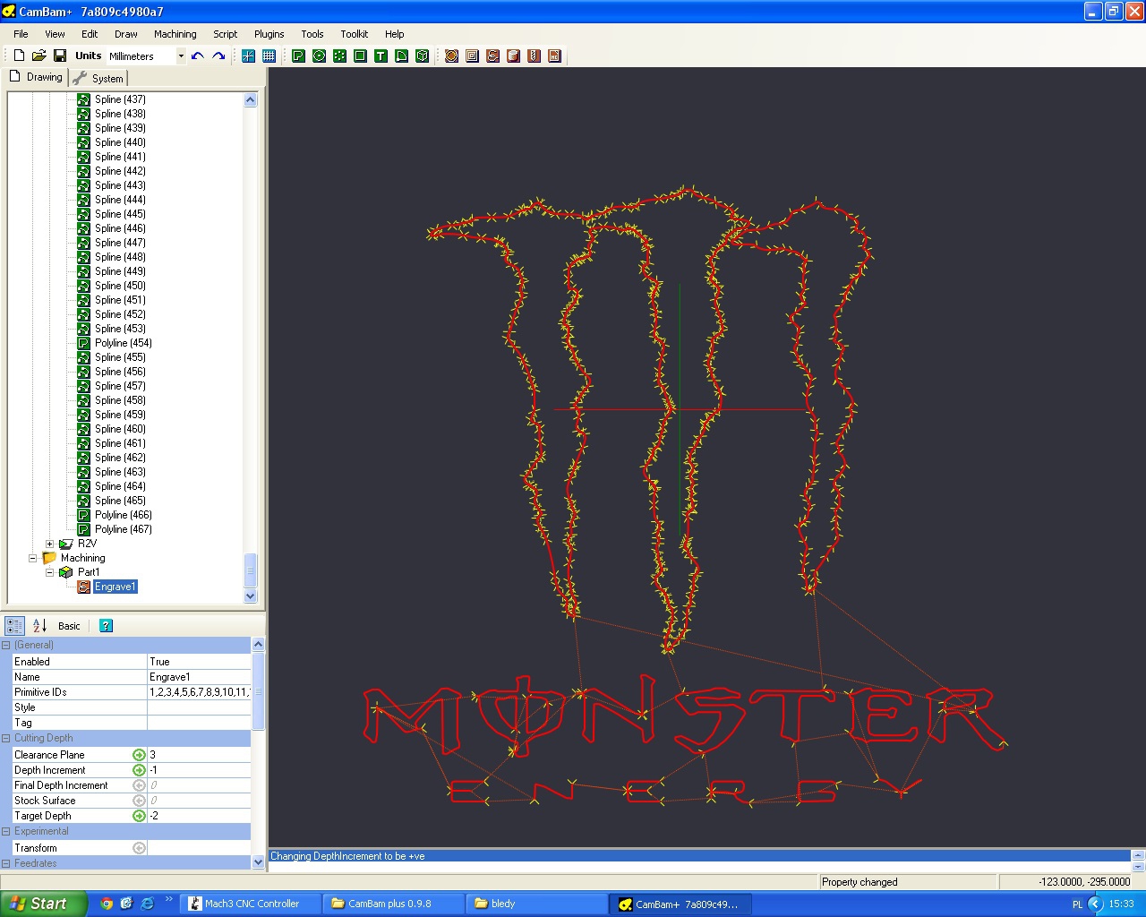1146x917 pixels.
Task: Click the Basic property view button
Action: [69, 626]
